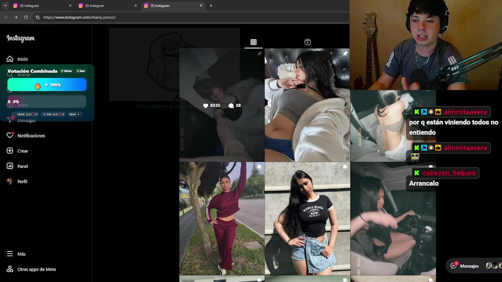Open post with Hawaii Beach shirt
Screen dimensions: 502x282
pyautogui.click(x=307, y=219)
